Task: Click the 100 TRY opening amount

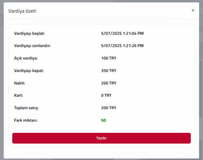Action: pyautogui.click(x=109, y=58)
